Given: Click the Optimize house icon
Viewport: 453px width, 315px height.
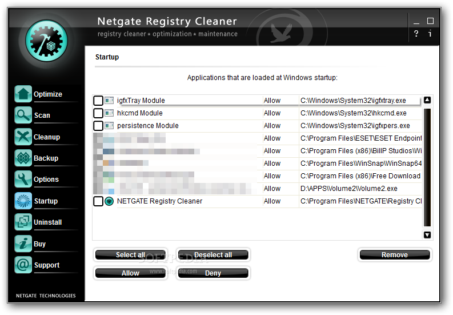Looking at the screenshot, I should point(23,94).
